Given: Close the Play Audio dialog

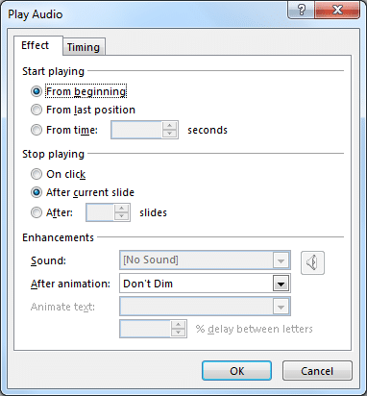Looking at the screenshot, I should (337, 11).
